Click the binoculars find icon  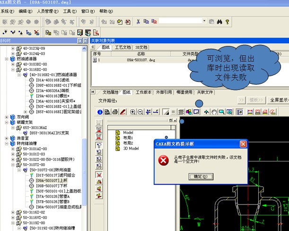(x=219, y=22)
